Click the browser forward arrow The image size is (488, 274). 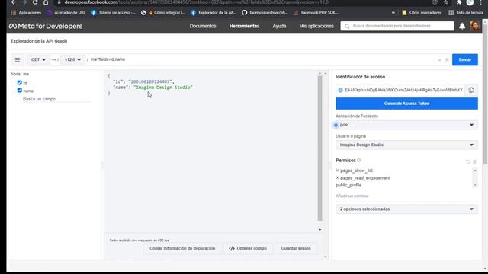24,2
